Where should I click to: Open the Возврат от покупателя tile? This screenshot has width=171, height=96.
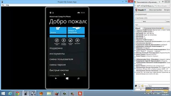(x=76, y=30)
